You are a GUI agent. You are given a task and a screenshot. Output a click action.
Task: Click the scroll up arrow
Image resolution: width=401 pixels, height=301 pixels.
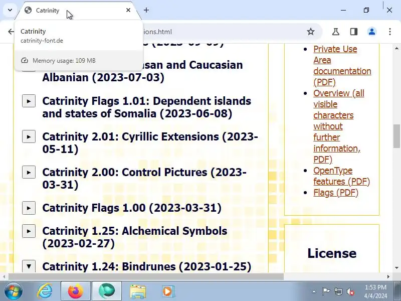(396, 48)
